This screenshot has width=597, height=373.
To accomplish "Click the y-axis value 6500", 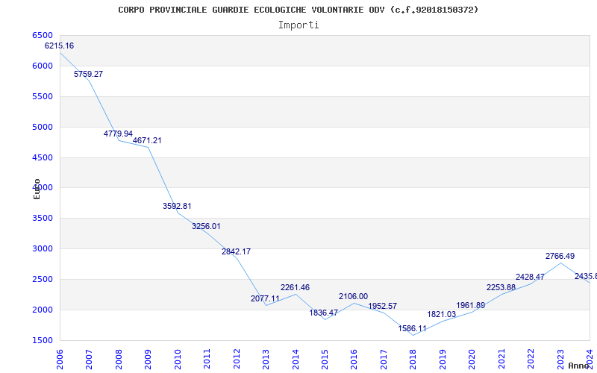I will click(x=43, y=35).
